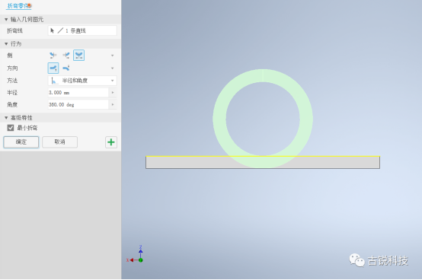Choose the first 方向 (direction) icon
422x280 pixels.
click(53, 68)
